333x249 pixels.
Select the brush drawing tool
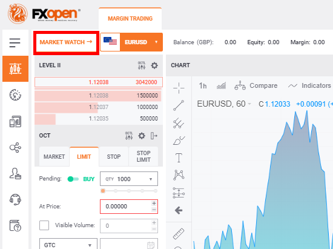(x=179, y=141)
